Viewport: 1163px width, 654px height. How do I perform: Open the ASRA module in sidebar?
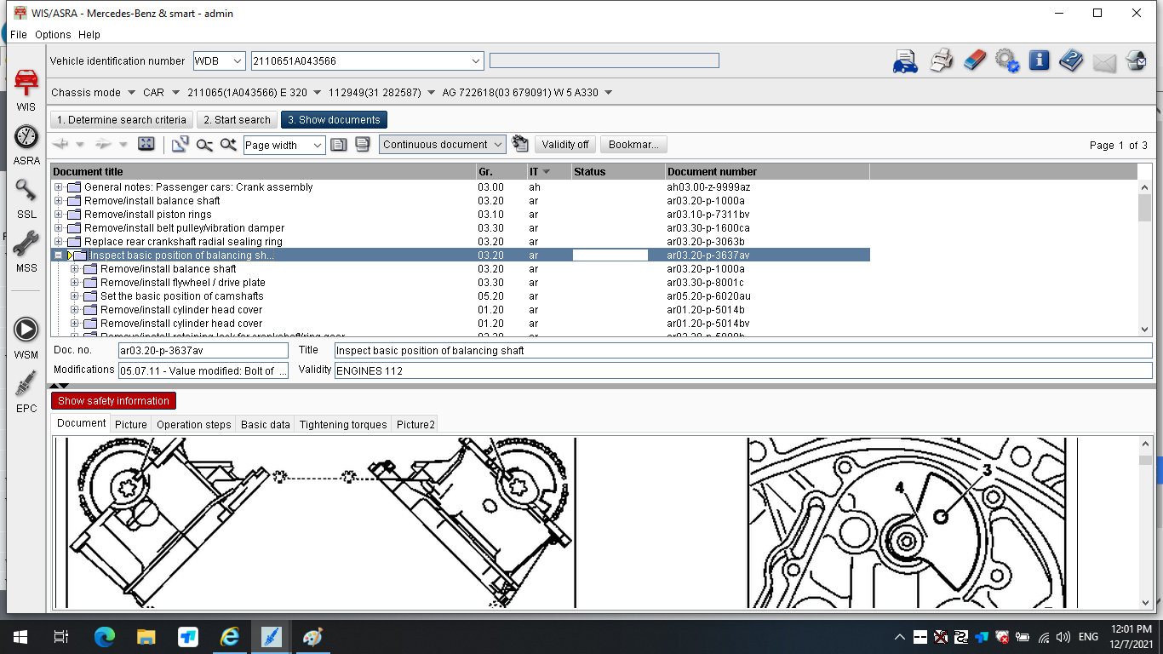pos(26,136)
